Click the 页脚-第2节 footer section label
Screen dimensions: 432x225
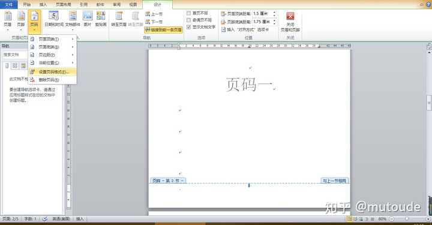(x=168, y=181)
